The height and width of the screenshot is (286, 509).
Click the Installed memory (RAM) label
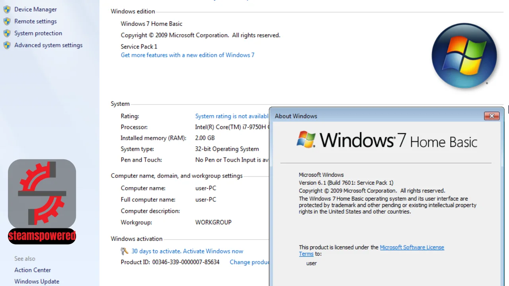(x=153, y=138)
